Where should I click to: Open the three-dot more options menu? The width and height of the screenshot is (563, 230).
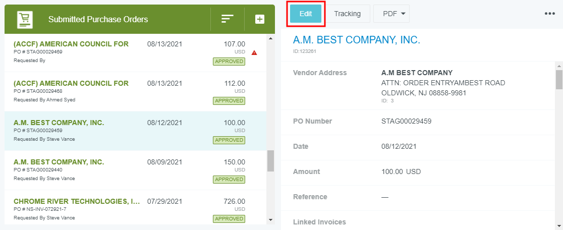[x=549, y=14]
